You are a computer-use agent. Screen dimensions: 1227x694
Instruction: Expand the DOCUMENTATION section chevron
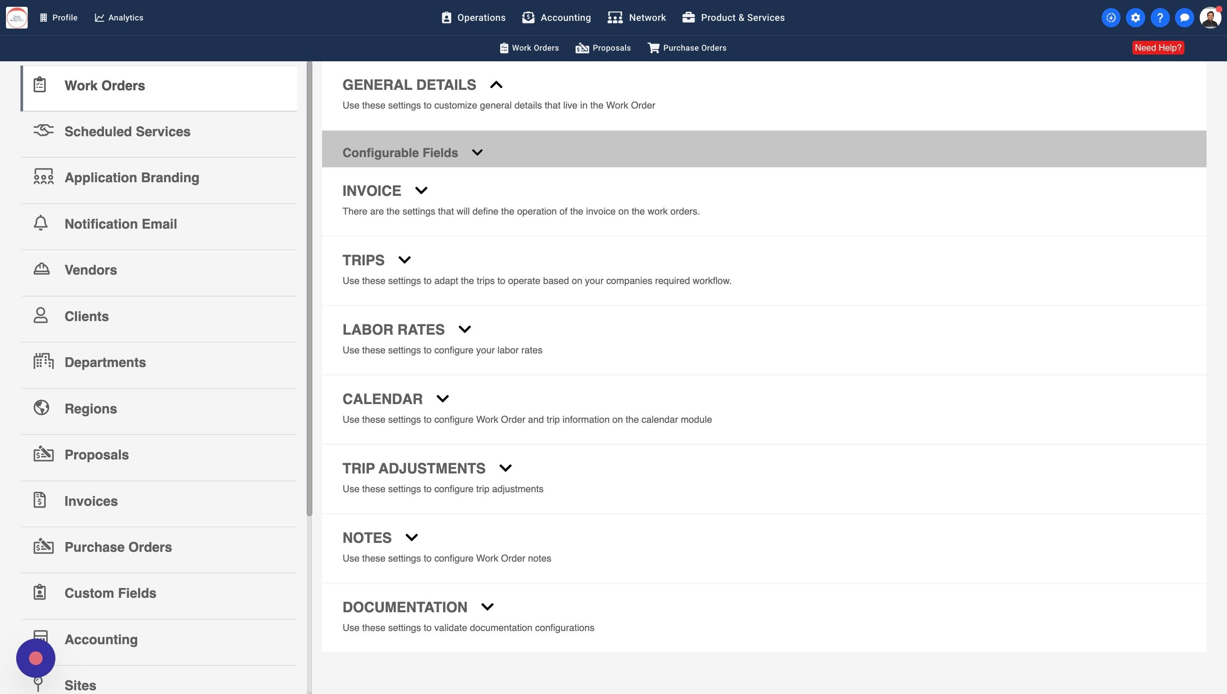487,607
